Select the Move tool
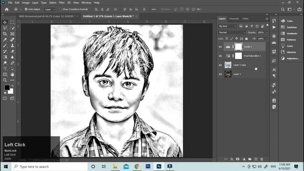Image resolution: width=304 pixels, height=171 pixels. click(x=5, y=22)
